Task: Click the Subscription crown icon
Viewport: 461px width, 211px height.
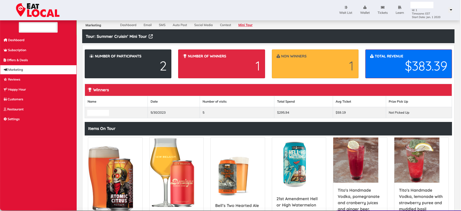Action: [6, 50]
